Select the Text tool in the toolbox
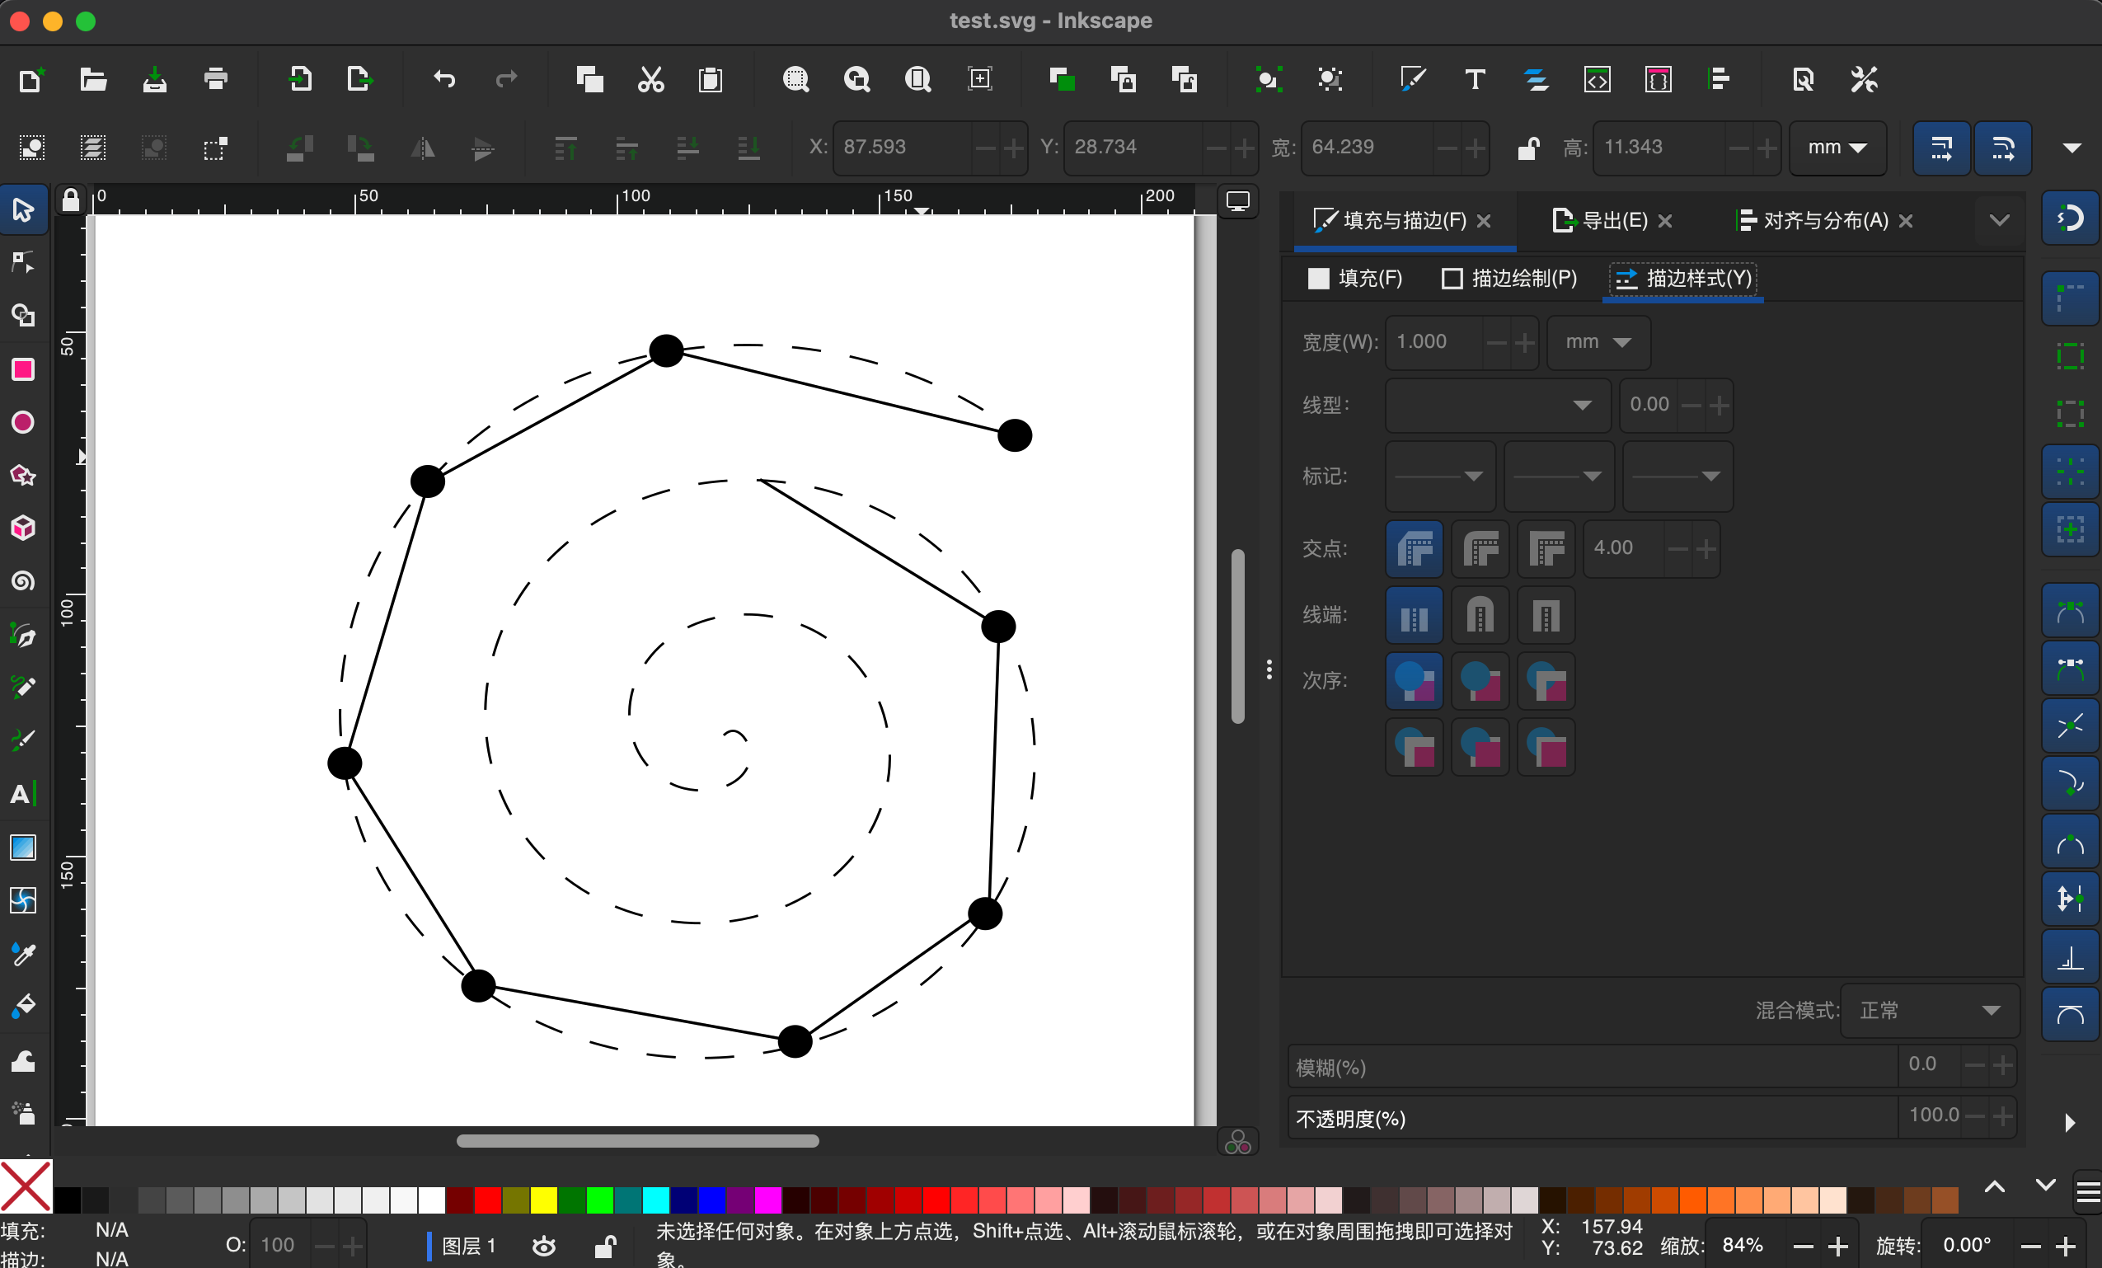Image resolution: width=2102 pixels, height=1268 pixels. coord(23,795)
